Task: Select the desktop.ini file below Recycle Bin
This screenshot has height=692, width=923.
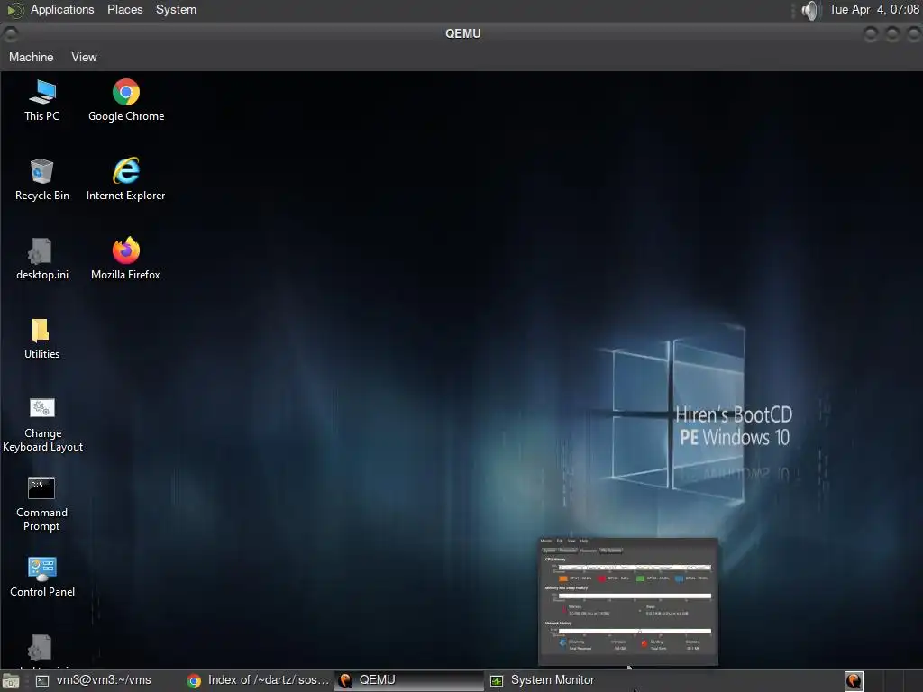Action: 41,259
